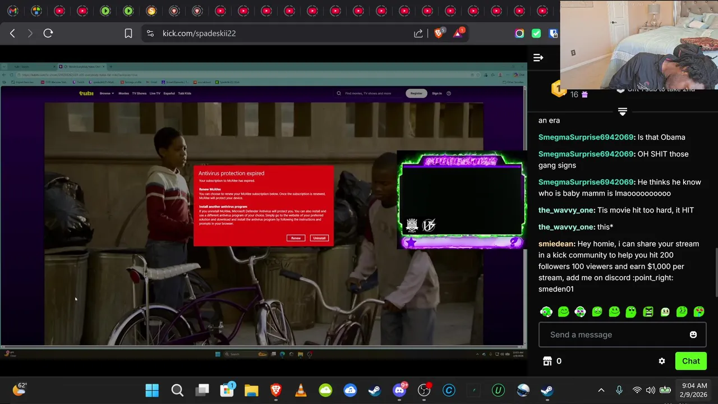Open volume control in system tray

point(651,390)
